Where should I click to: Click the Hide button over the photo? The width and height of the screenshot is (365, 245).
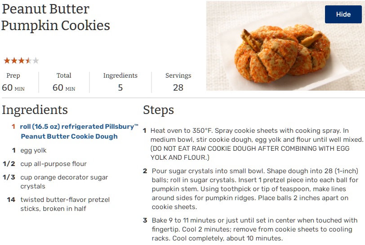[x=343, y=14]
